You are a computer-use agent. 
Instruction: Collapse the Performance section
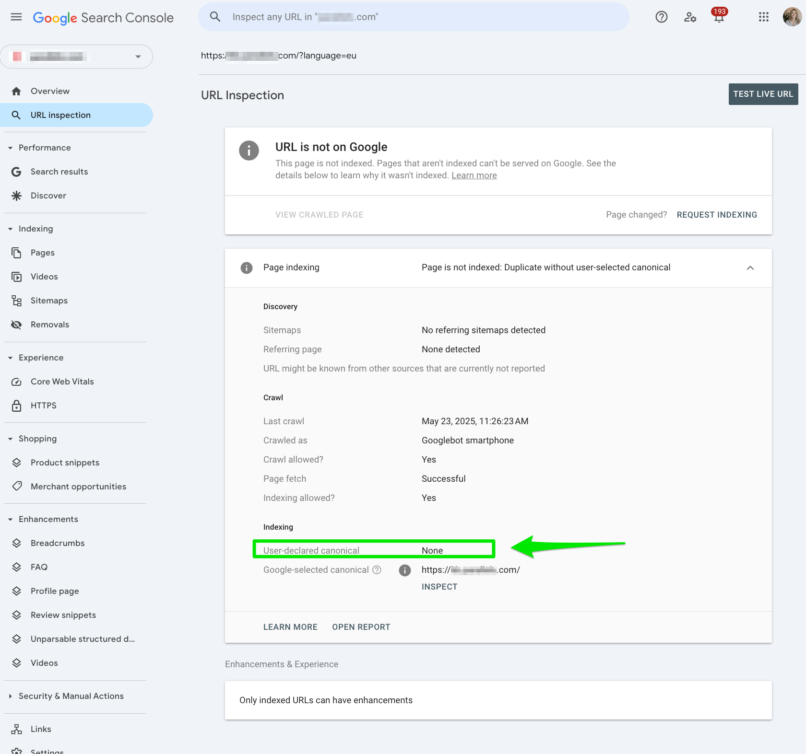pos(10,148)
